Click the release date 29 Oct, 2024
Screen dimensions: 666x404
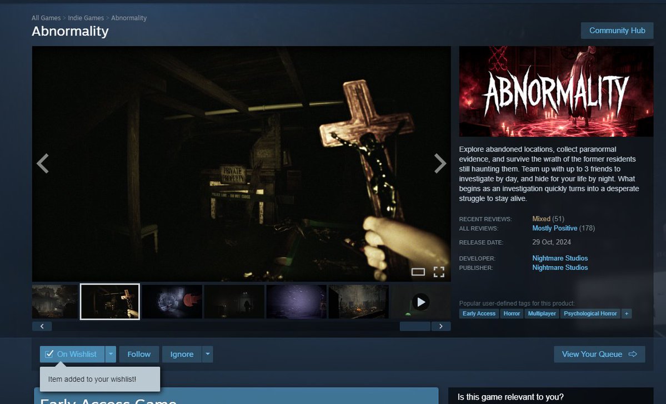point(552,242)
